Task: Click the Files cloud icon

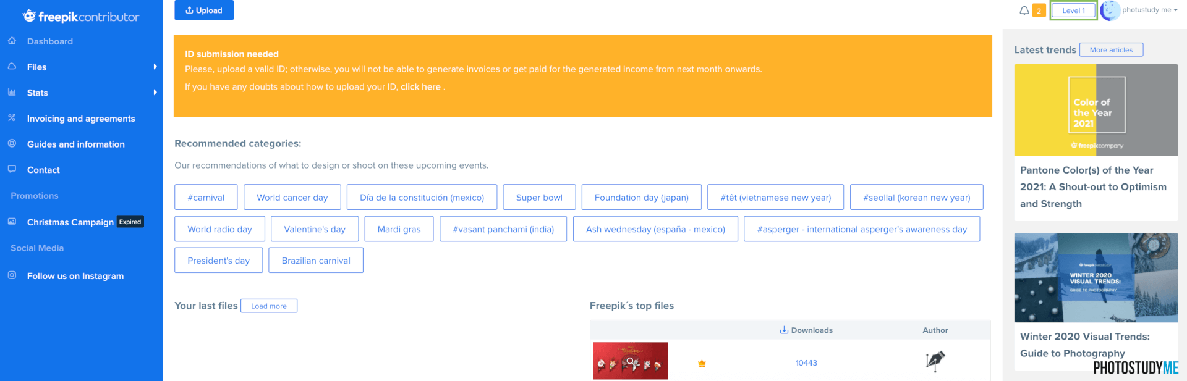Action: coord(12,66)
